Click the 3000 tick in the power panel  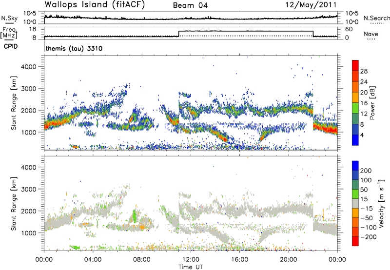29,89
